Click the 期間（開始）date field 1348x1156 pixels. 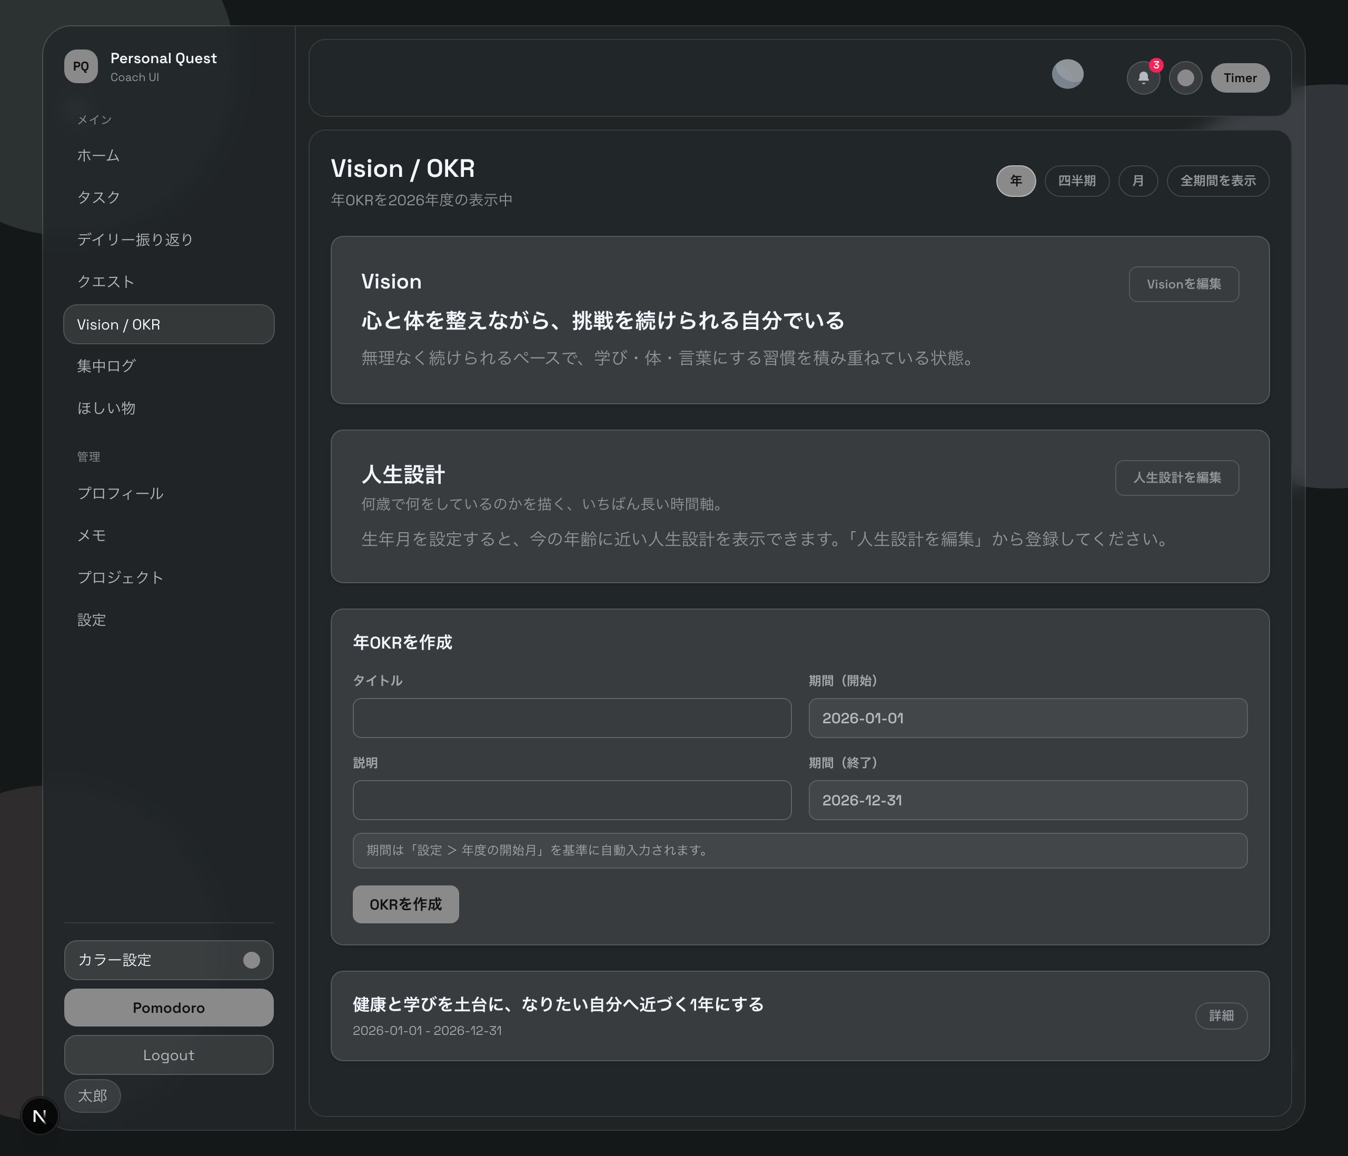tap(1028, 718)
